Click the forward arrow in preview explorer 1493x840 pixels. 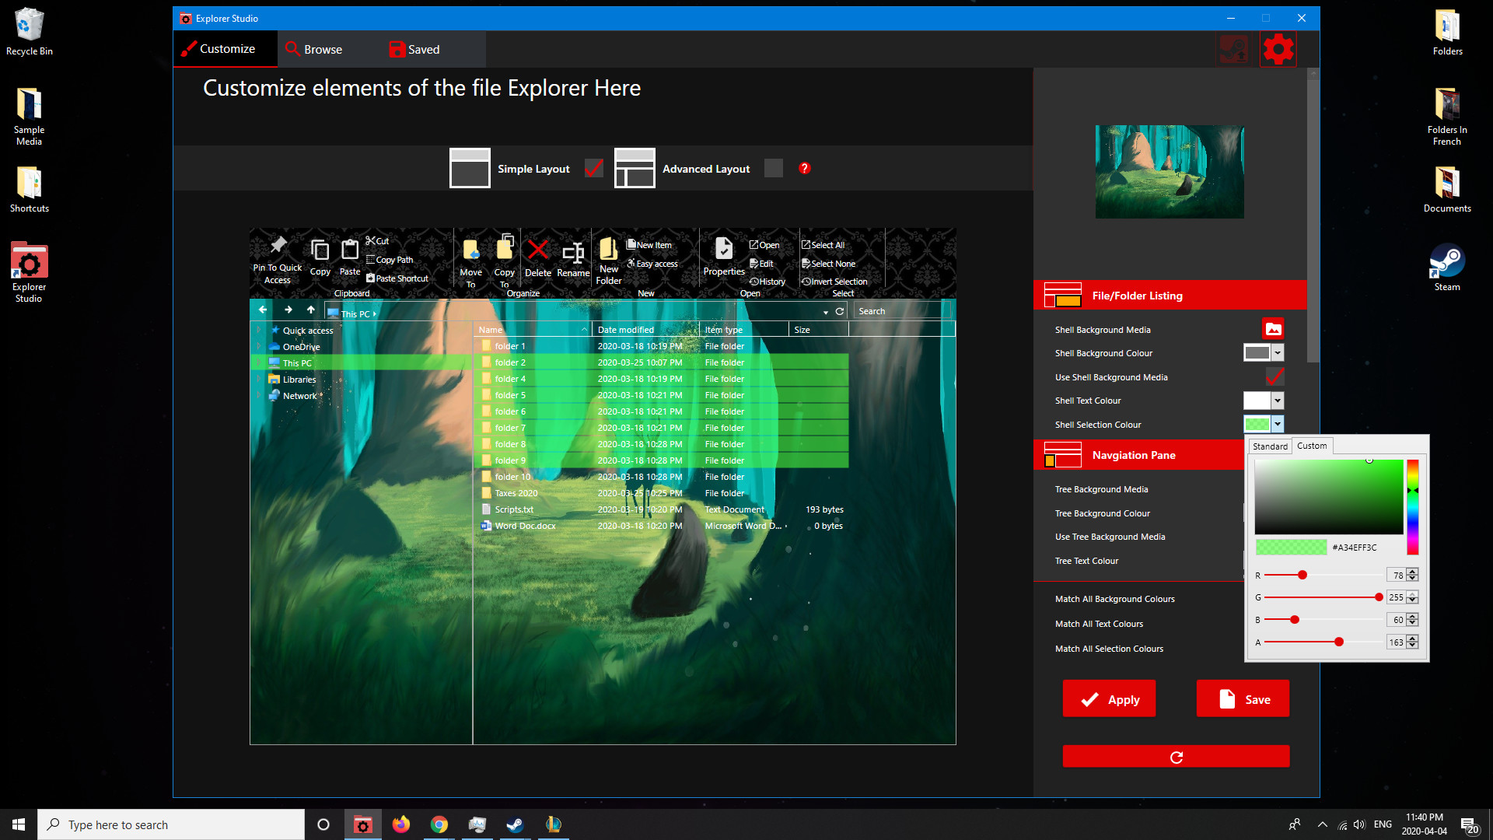coord(288,310)
